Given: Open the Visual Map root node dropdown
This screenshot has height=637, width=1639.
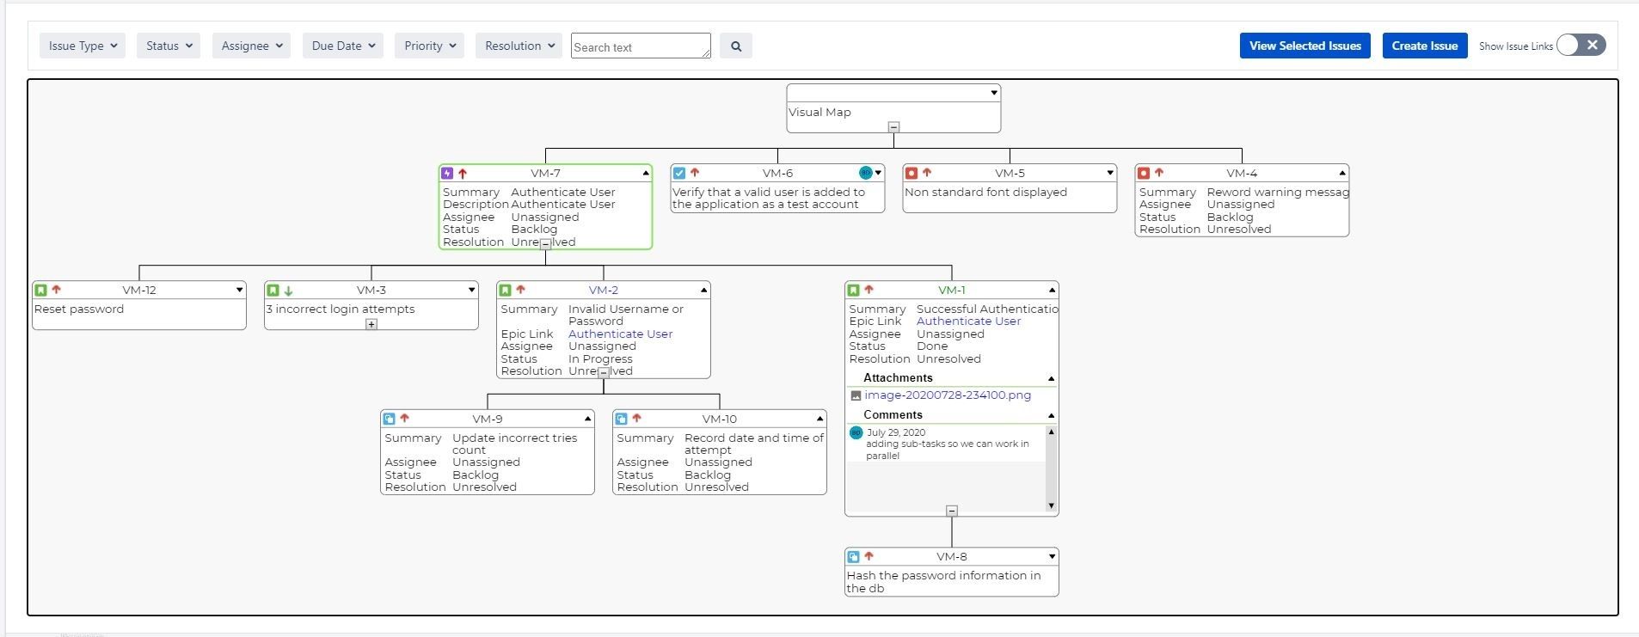Looking at the screenshot, I should tap(994, 93).
